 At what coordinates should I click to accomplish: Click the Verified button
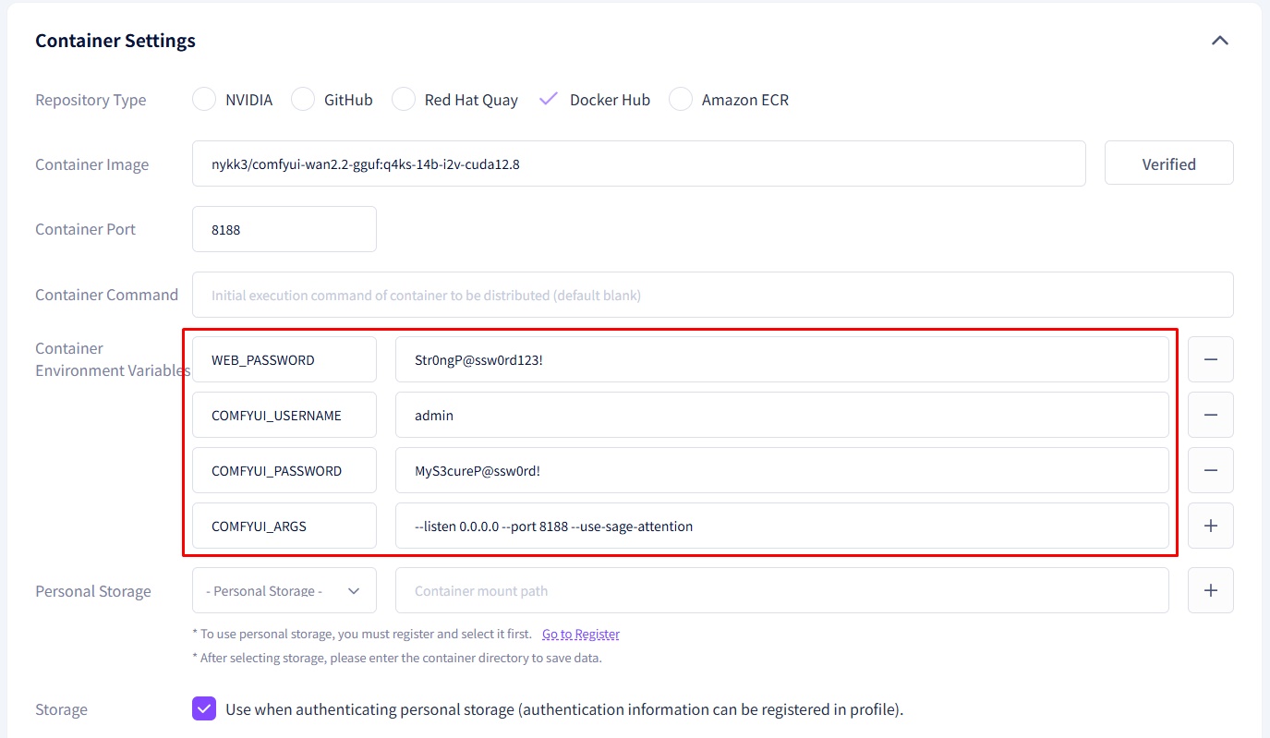pyautogui.click(x=1168, y=163)
